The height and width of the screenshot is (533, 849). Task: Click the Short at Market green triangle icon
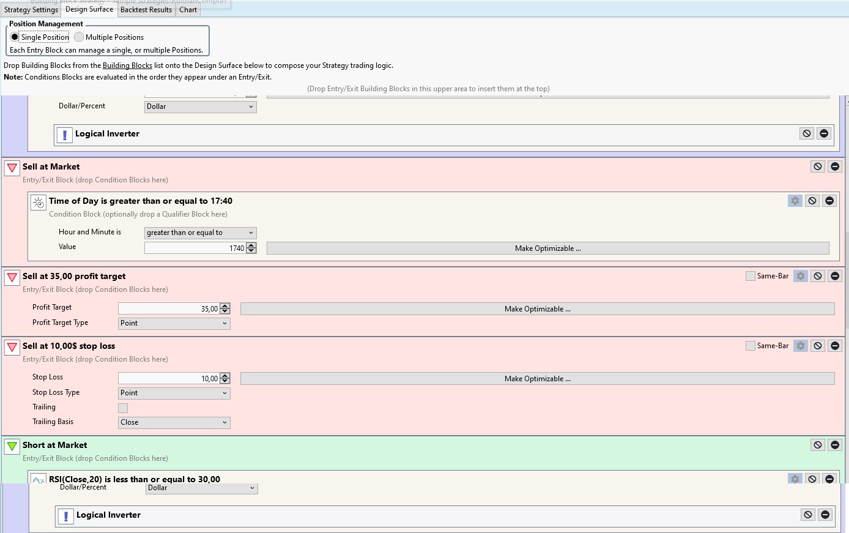[12, 446]
